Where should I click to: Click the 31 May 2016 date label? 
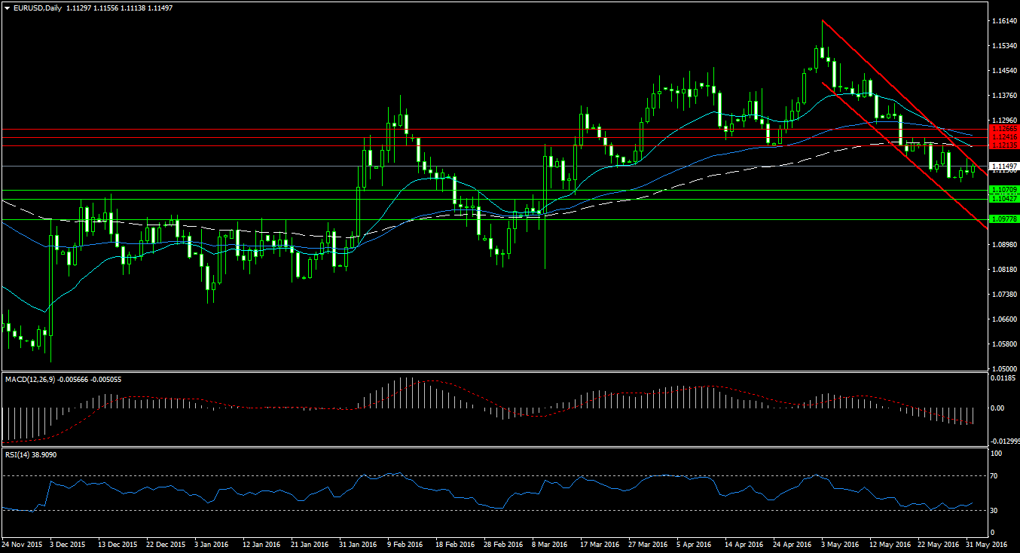click(988, 543)
